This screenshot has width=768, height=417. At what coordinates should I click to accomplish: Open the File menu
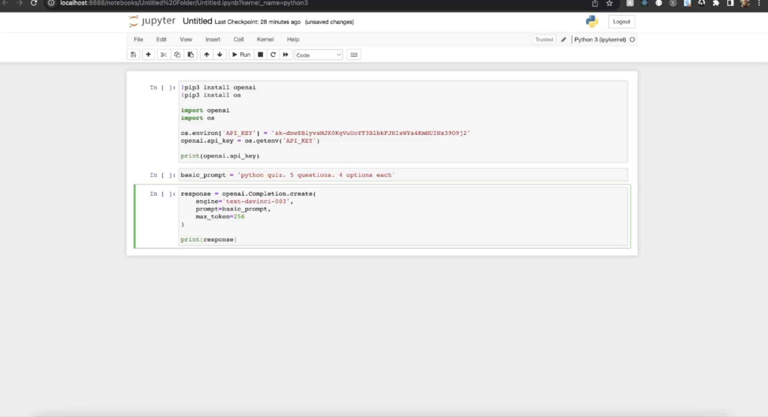[138, 39]
